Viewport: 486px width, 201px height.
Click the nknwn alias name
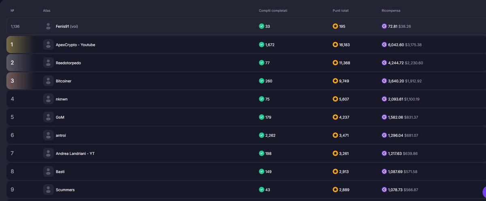tap(62, 99)
